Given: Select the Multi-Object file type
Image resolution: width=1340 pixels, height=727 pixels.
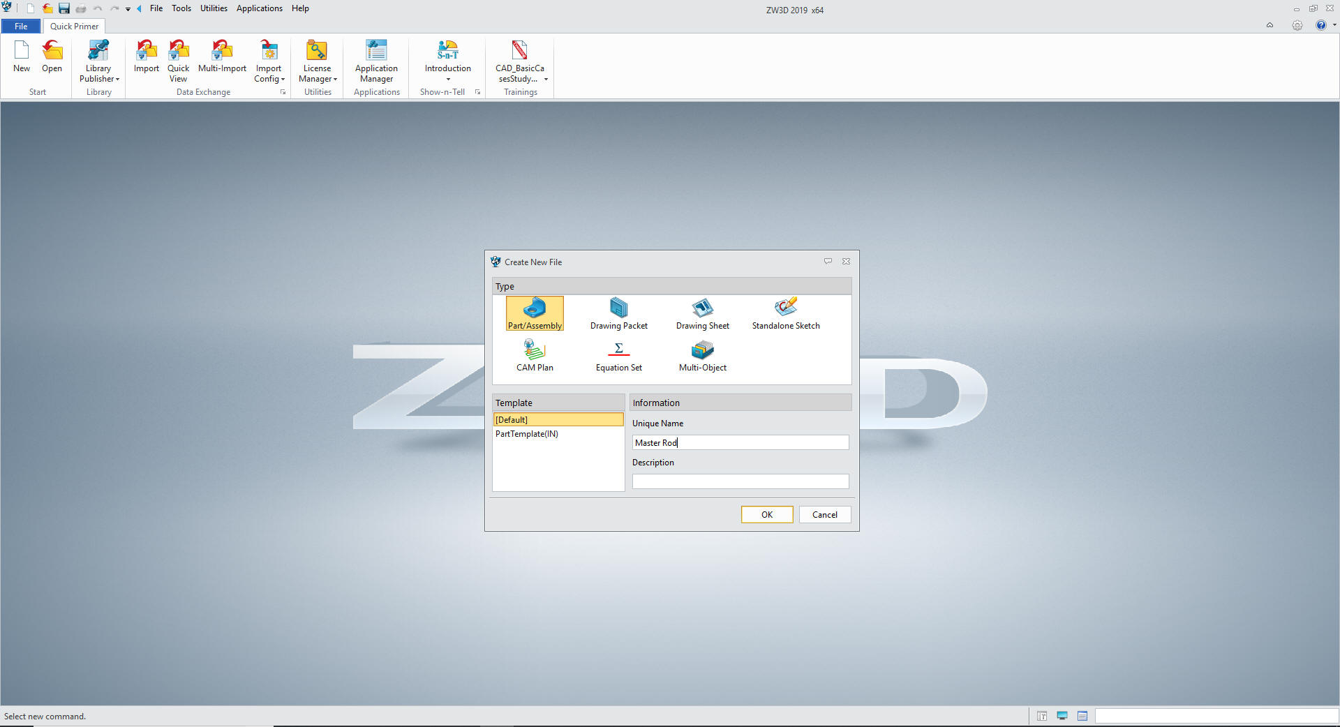Looking at the screenshot, I should coord(702,355).
